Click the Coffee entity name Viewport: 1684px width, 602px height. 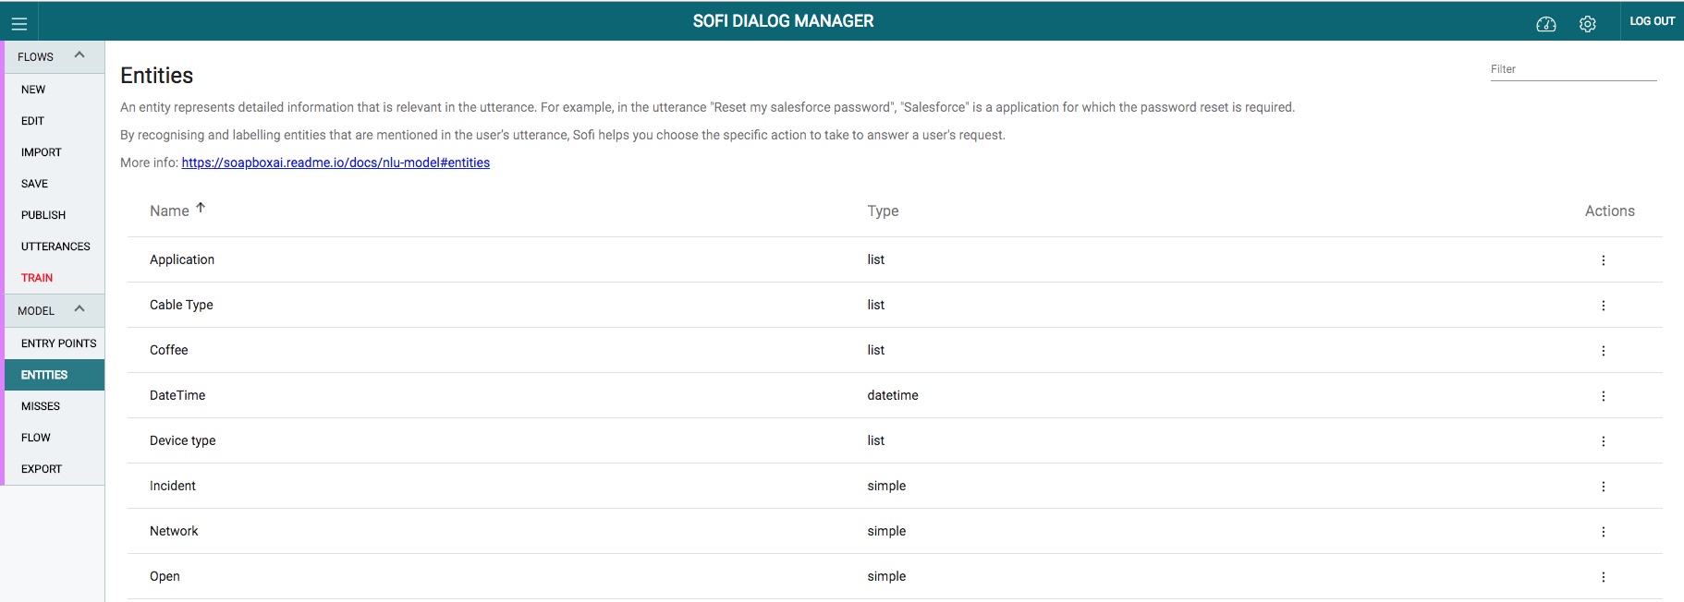tap(168, 351)
